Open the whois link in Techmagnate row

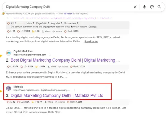point(46,31)
